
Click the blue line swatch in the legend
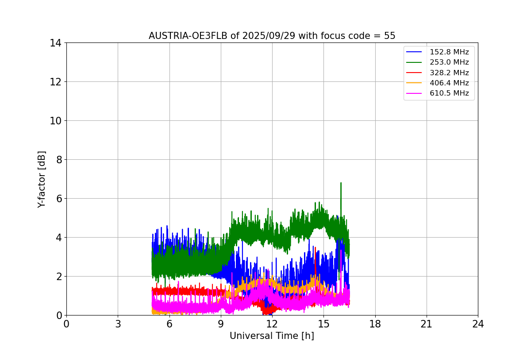(415, 52)
